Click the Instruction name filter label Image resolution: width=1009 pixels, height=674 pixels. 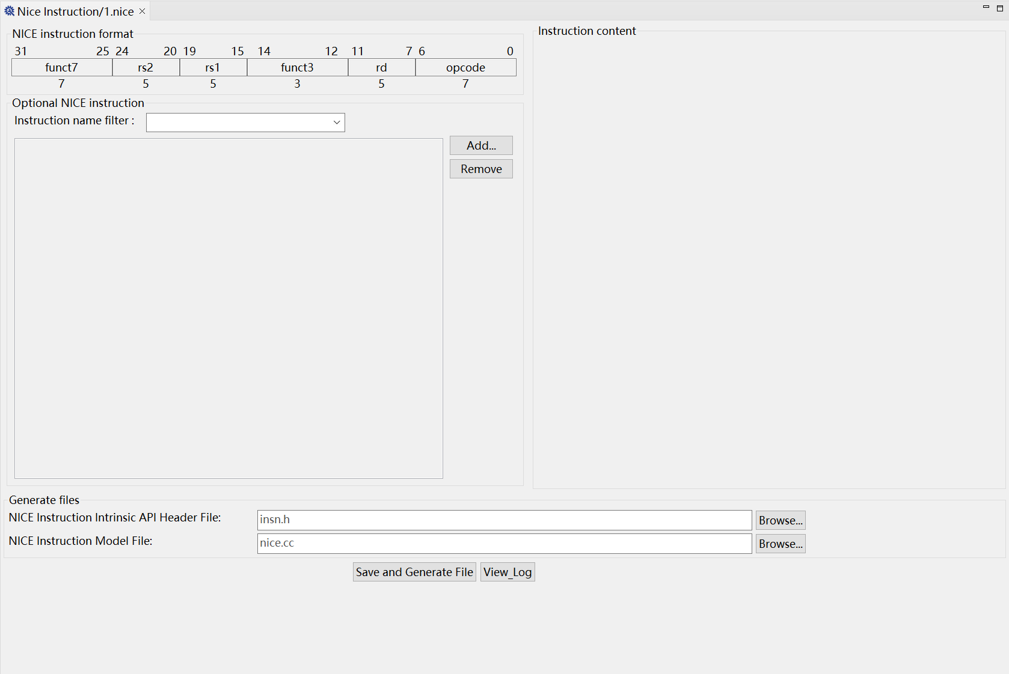pos(75,120)
